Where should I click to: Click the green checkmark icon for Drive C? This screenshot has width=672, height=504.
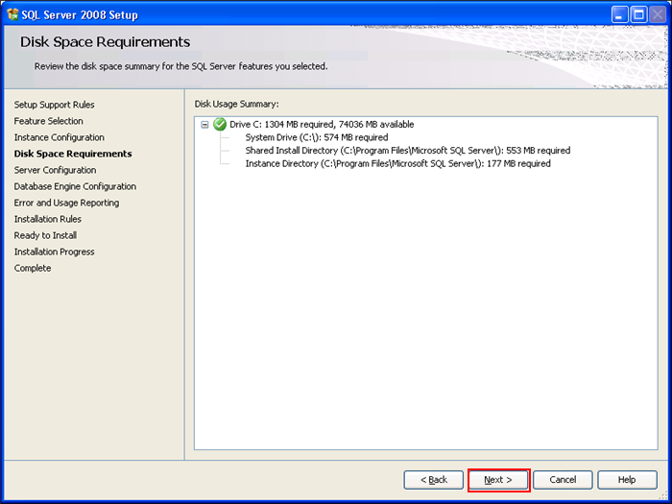220,124
